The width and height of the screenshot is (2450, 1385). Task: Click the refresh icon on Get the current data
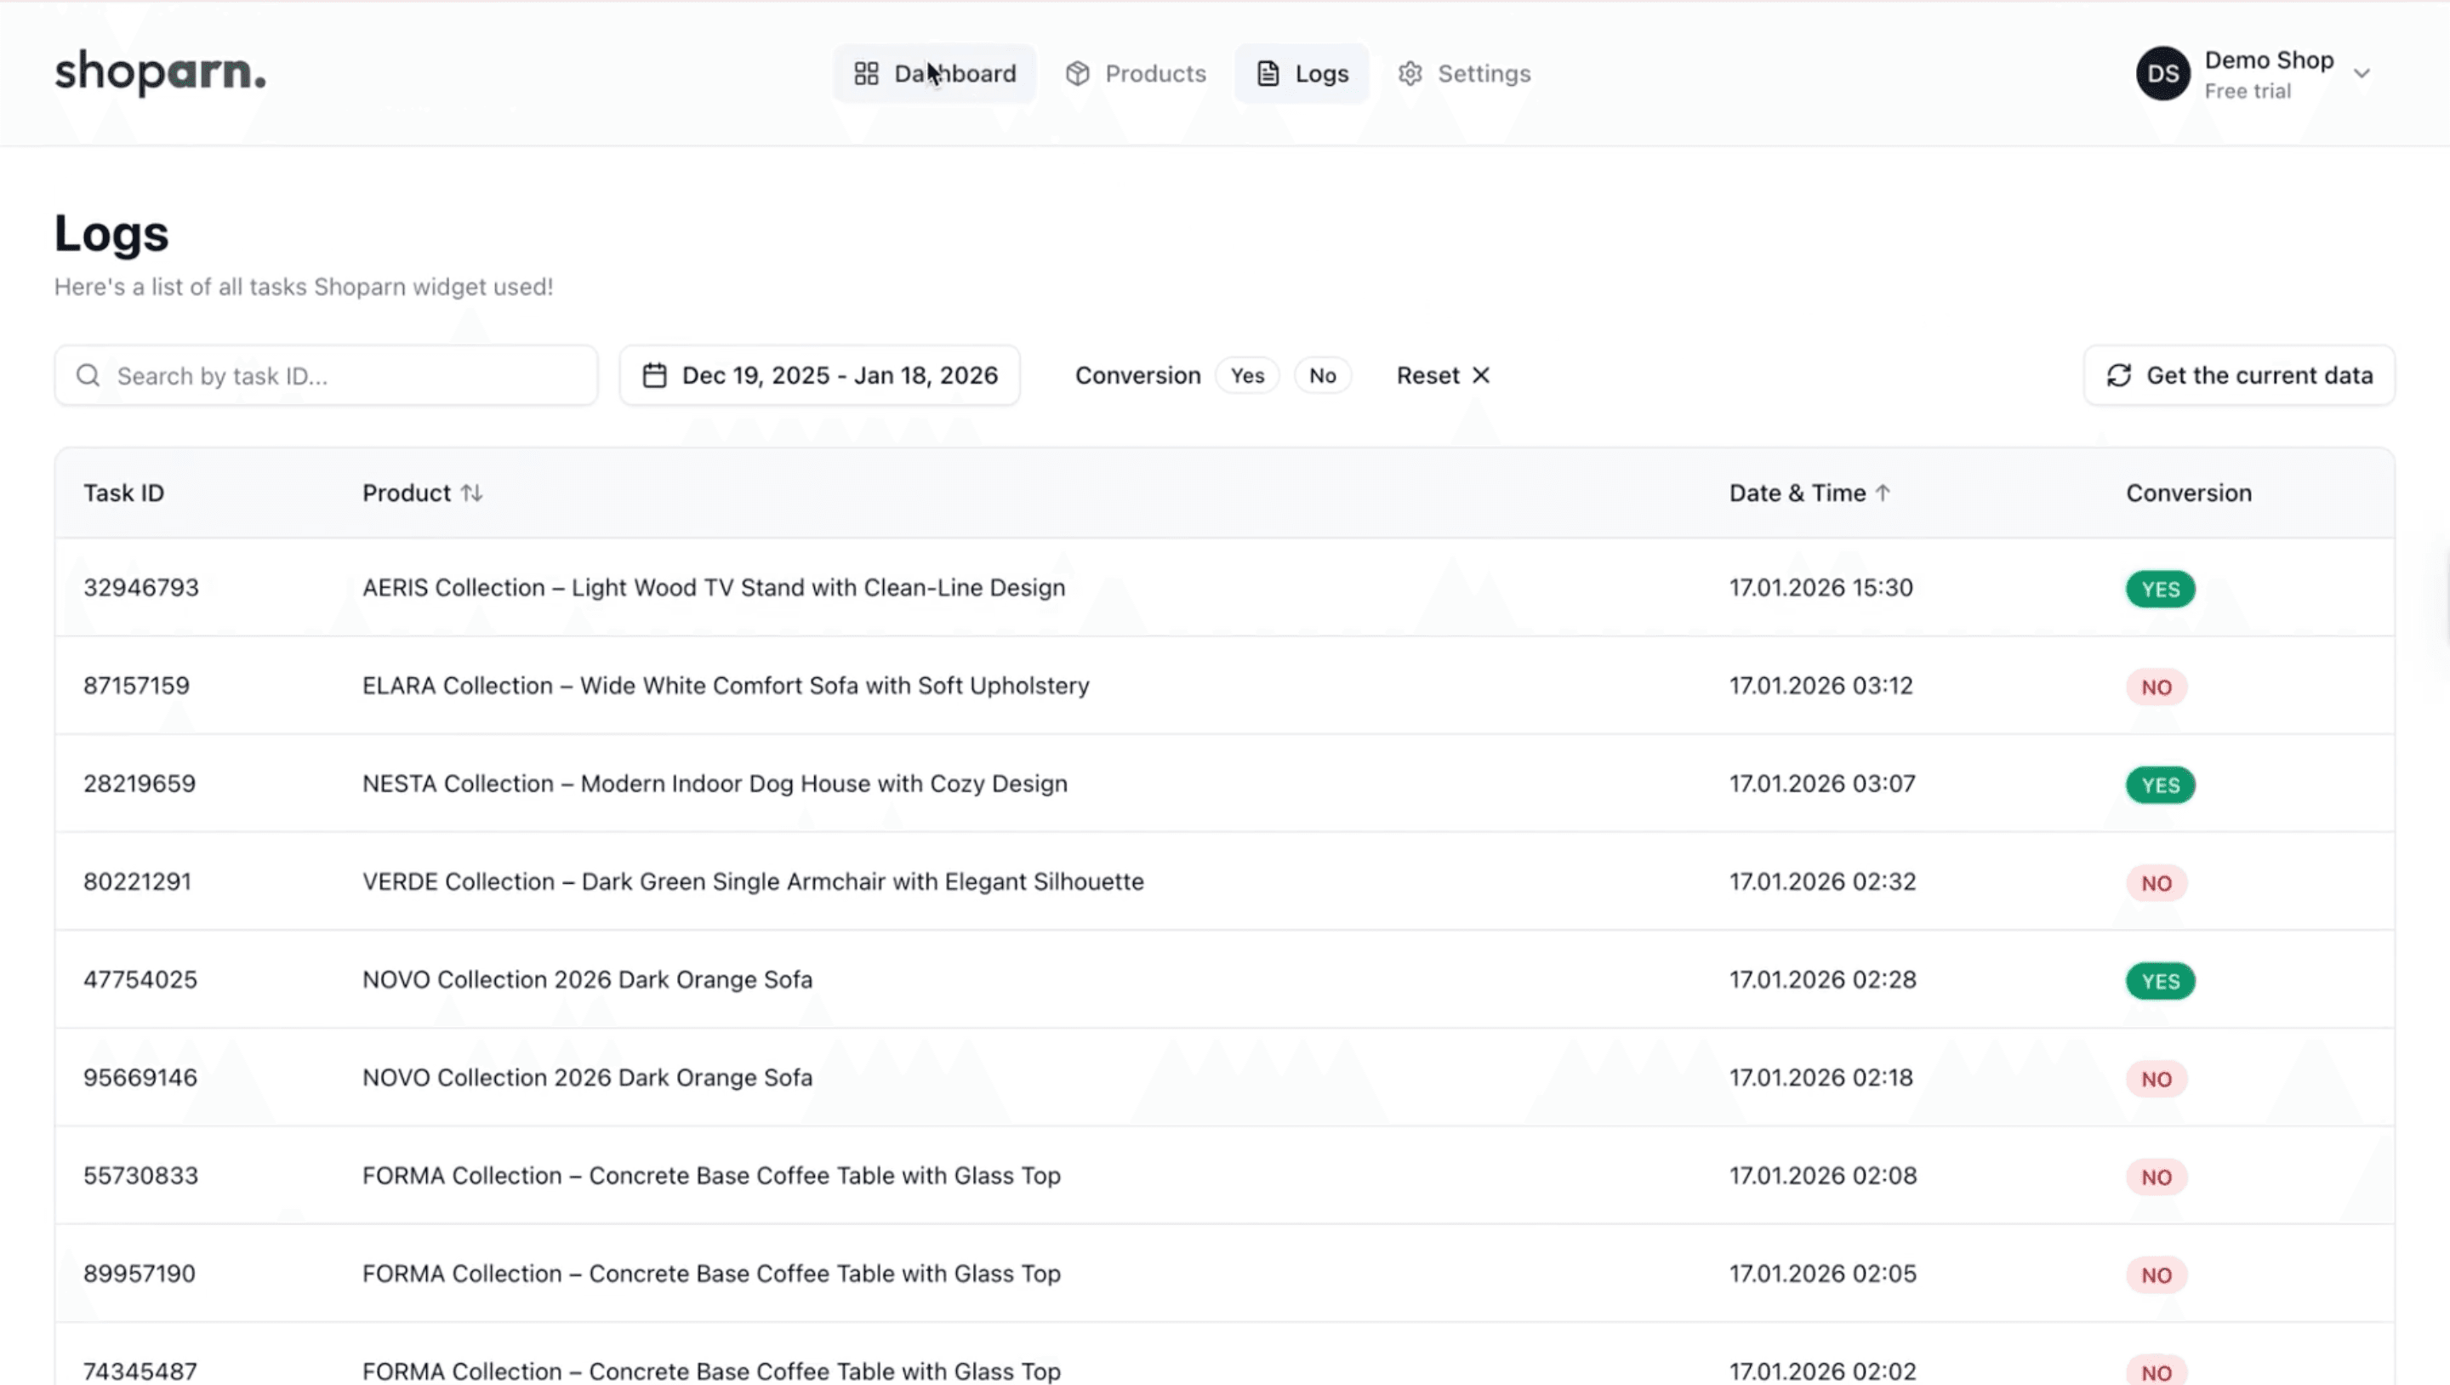click(2119, 375)
